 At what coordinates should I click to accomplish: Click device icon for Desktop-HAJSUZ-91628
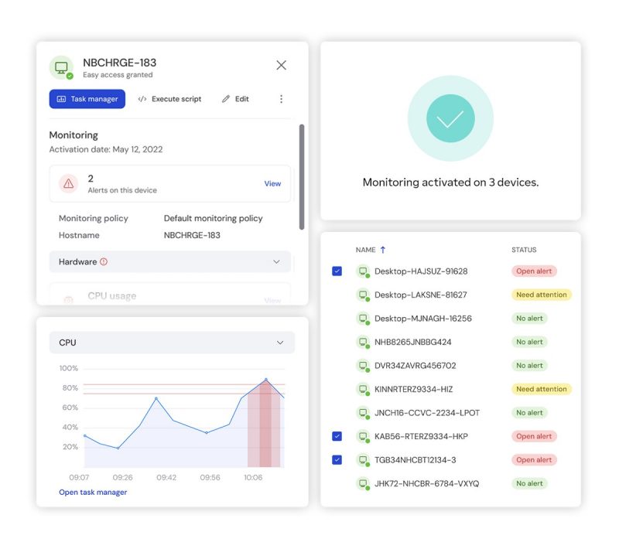pyautogui.click(x=363, y=271)
